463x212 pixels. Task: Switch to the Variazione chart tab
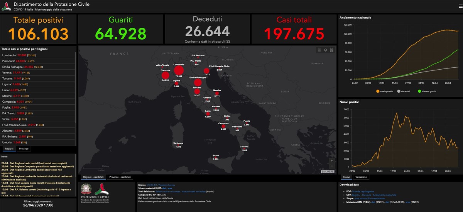click(361, 177)
